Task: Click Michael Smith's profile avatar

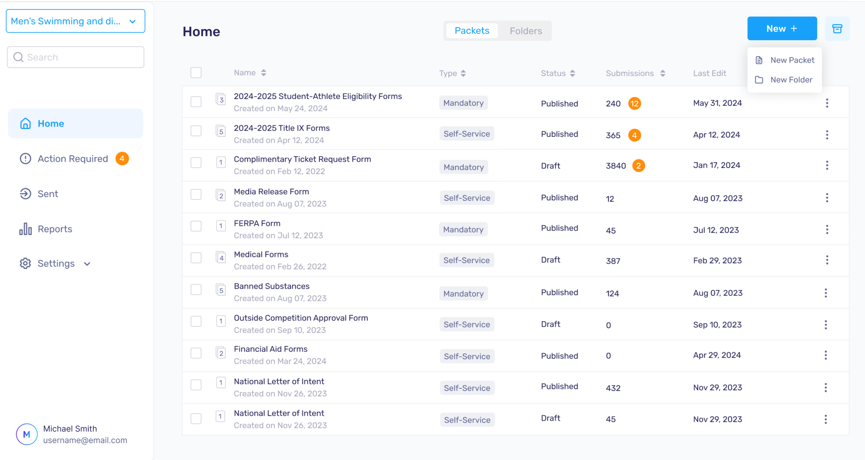Action: coord(27,434)
